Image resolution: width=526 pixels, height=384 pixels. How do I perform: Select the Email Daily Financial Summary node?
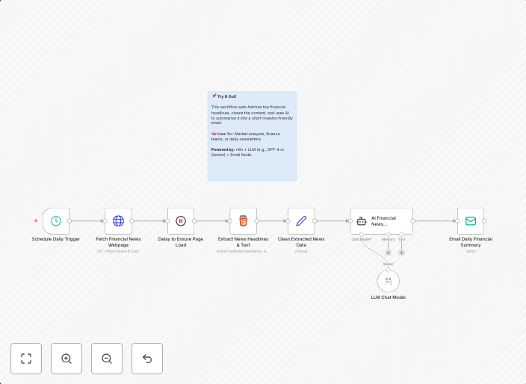pos(471,221)
